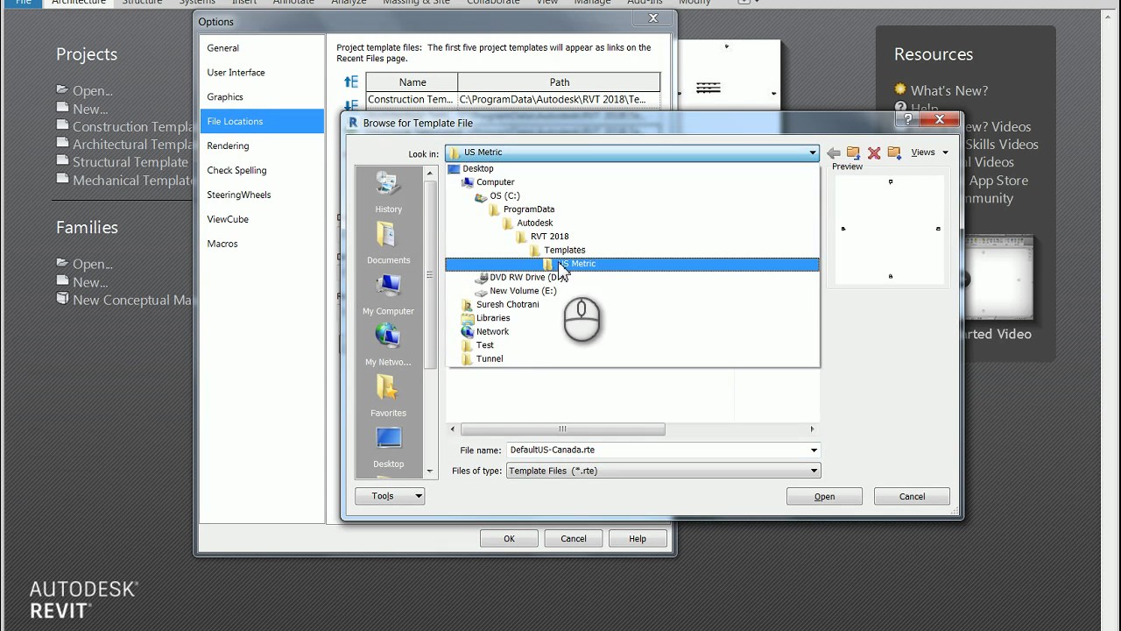Click Cancel in the browse dialog

[912, 496]
